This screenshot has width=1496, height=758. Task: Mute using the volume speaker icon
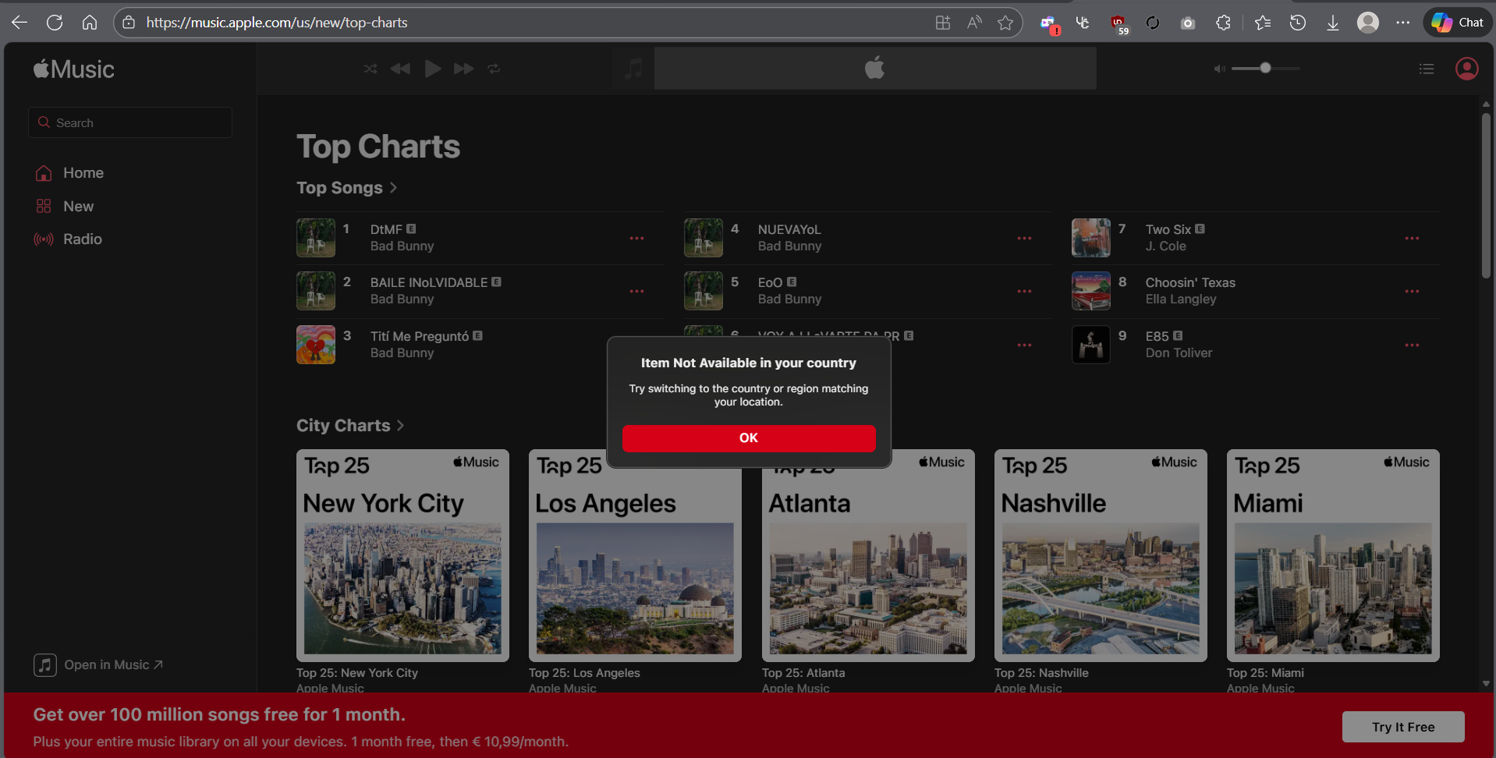click(1219, 69)
